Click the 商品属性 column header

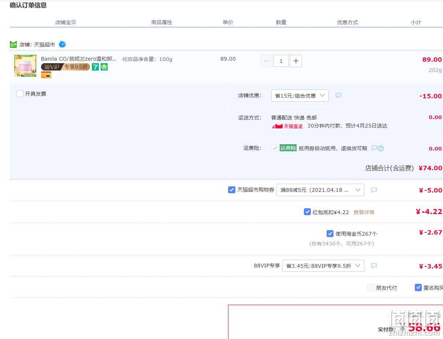tap(161, 22)
